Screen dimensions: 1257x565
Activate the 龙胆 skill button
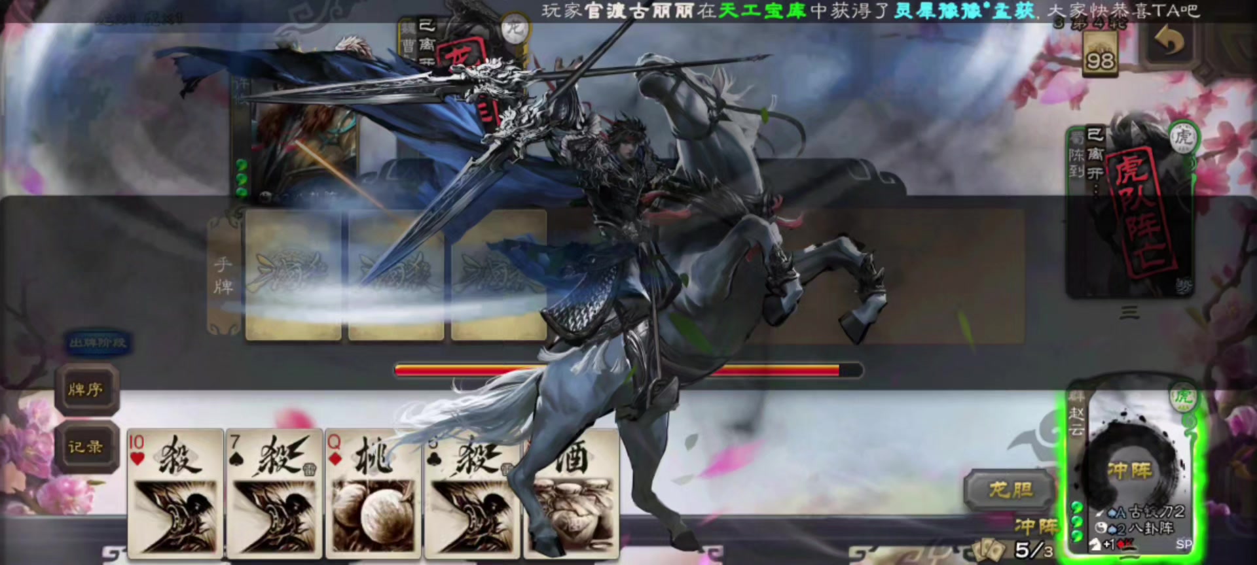click(x=1009, y=490)
